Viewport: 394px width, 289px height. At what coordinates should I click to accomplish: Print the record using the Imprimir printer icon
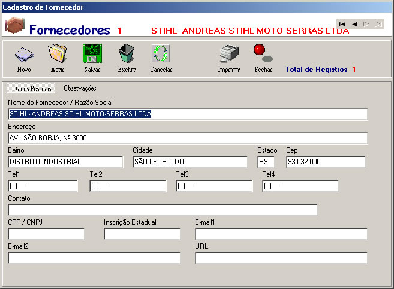tap(229, 53)
